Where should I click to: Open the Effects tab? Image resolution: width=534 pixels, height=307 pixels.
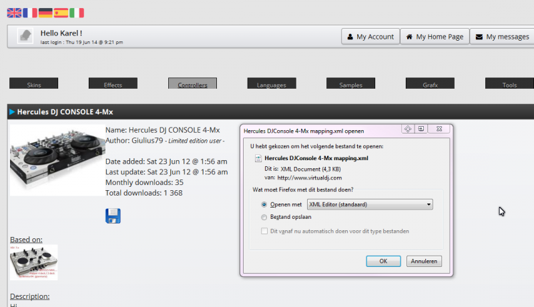(113, 83)
